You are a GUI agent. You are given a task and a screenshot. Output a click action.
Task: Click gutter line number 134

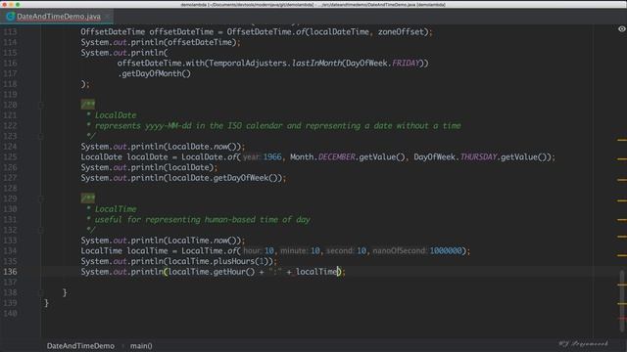tap(10, 250)
